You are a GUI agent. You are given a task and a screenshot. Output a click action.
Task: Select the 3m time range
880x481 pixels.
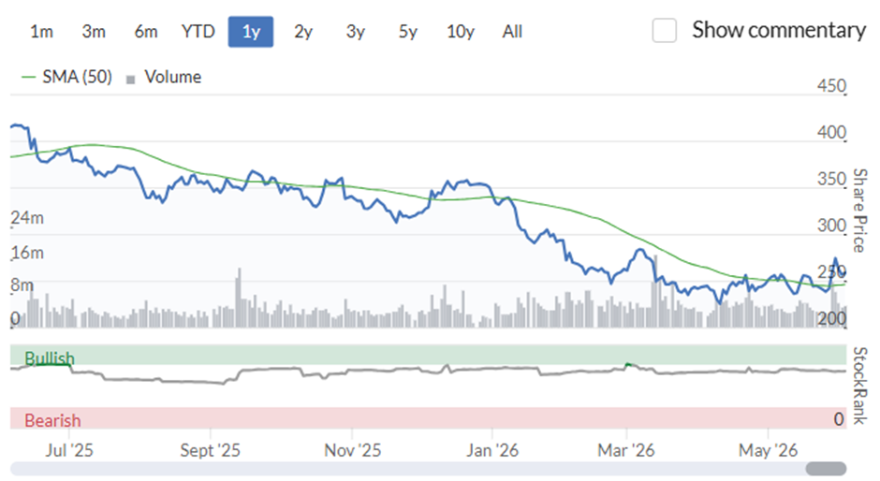(x=94, y=32)
